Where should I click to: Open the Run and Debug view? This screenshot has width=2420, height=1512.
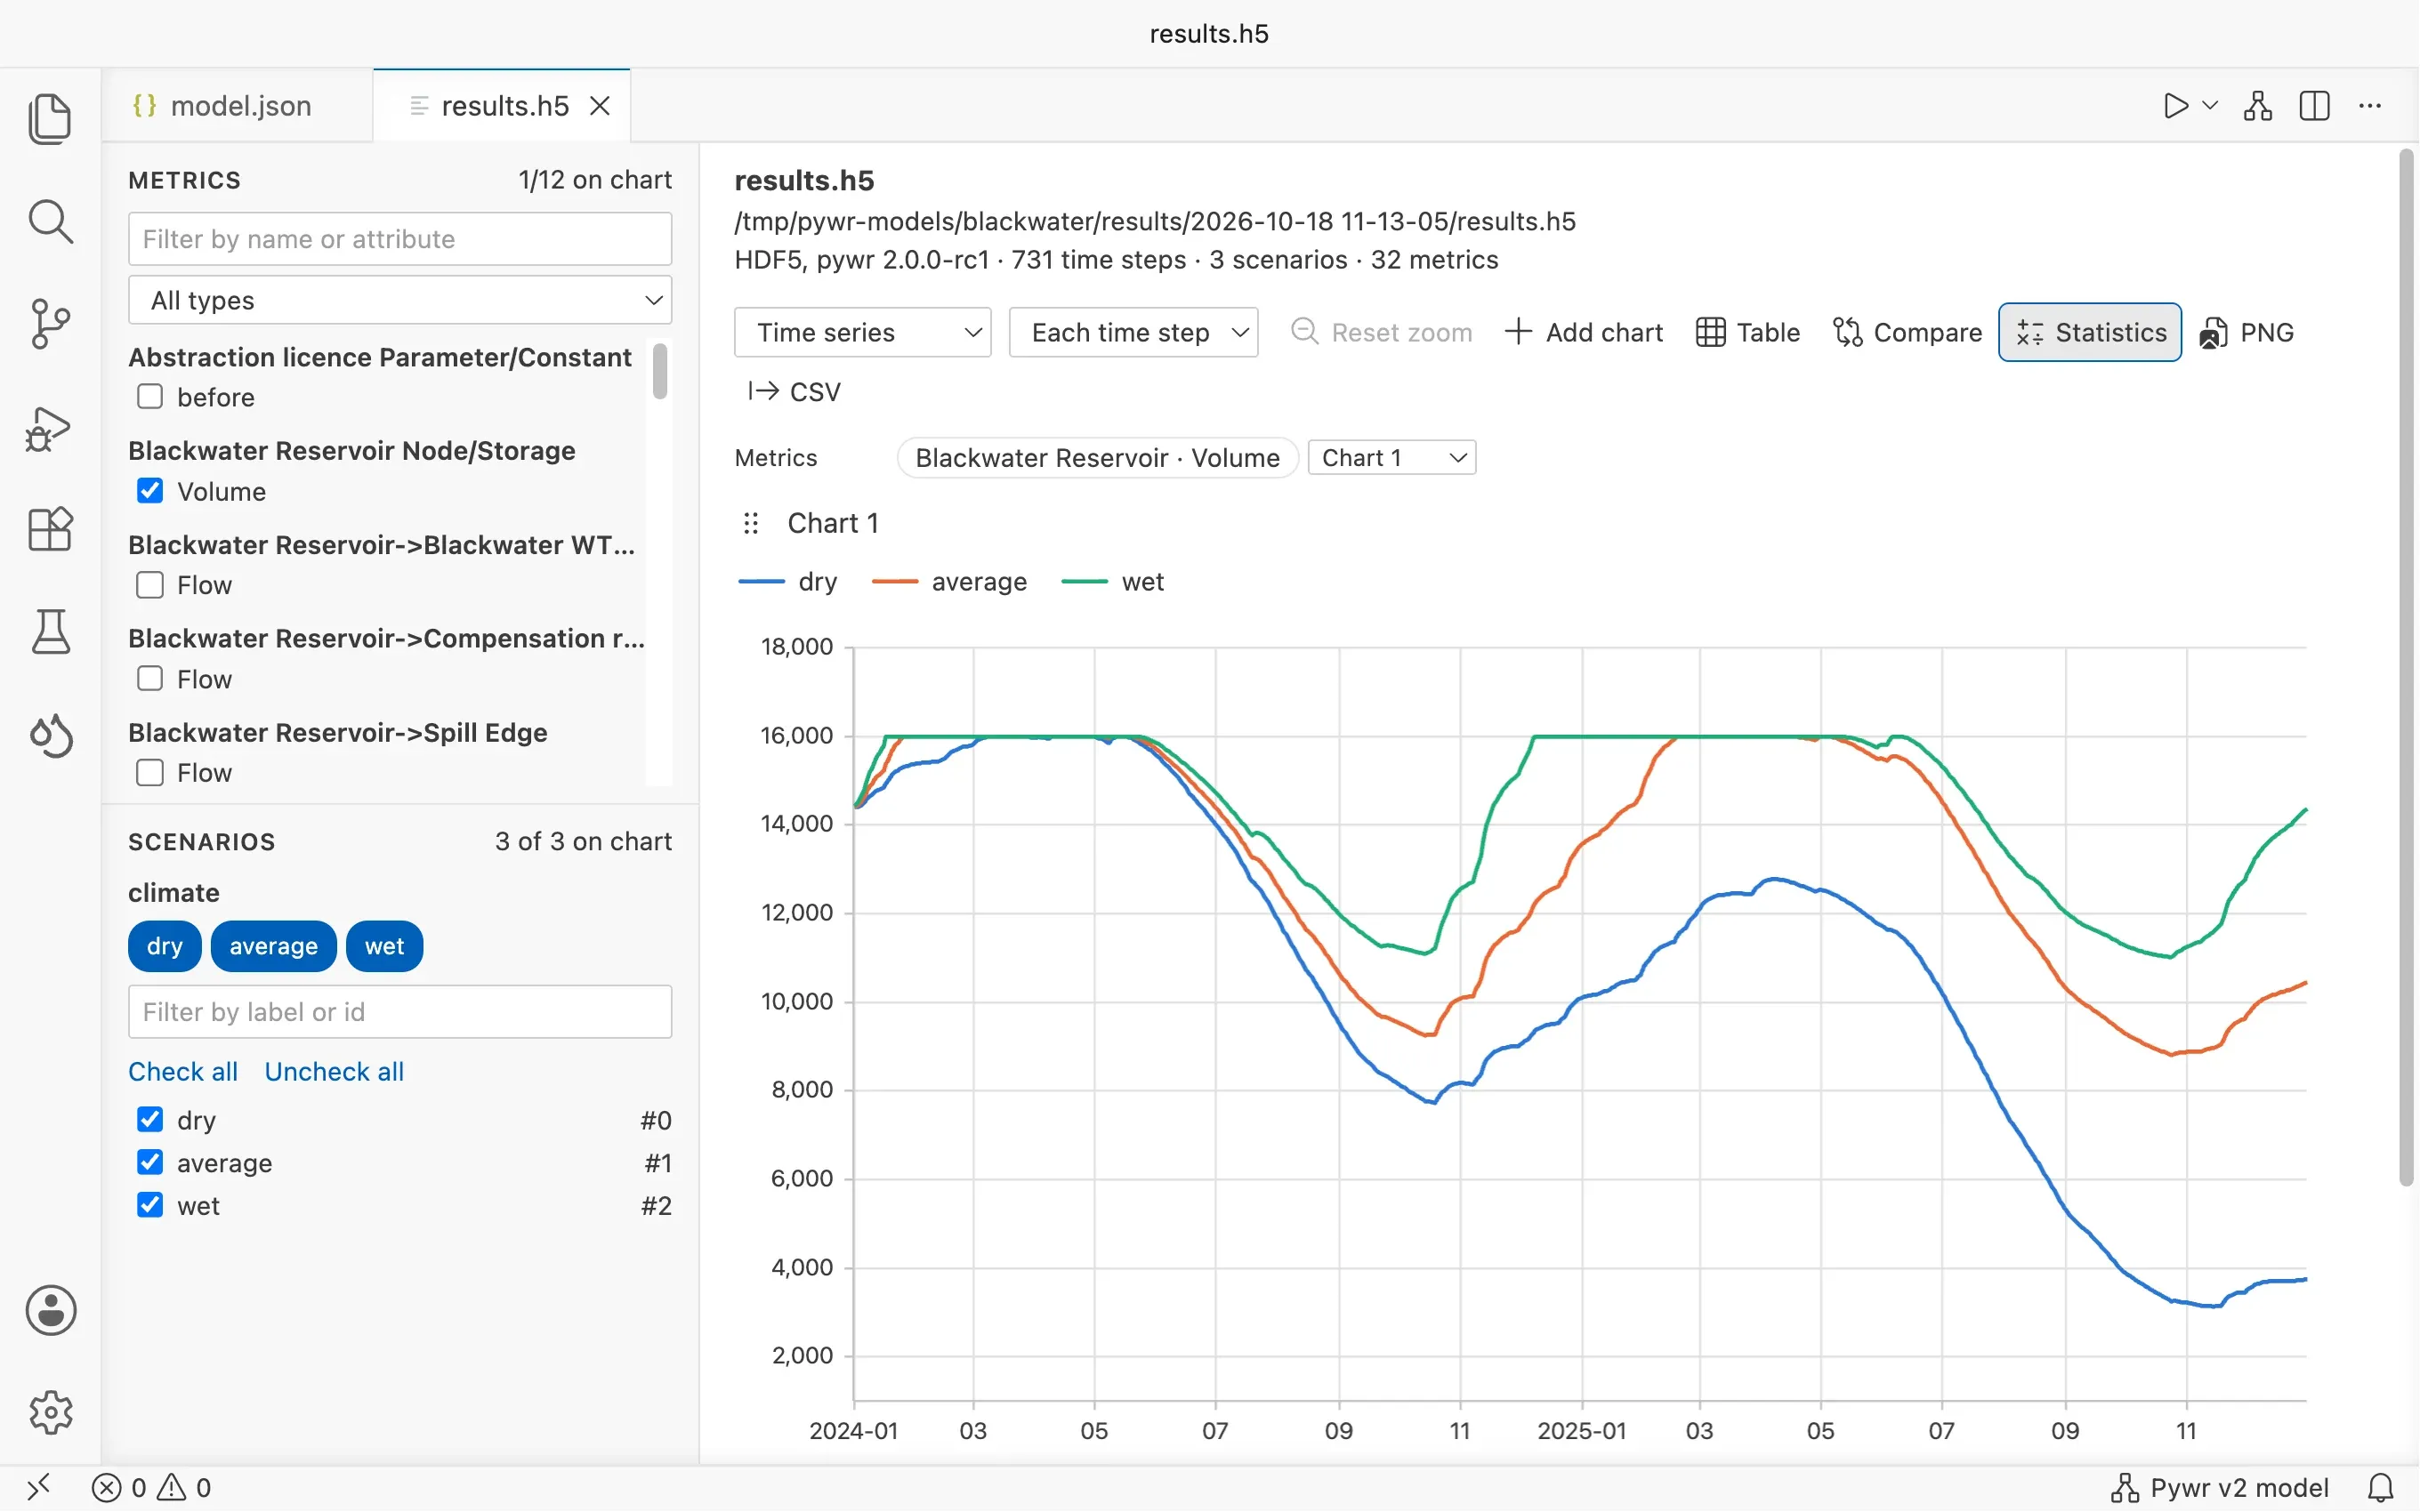click(x=50, y=428)
